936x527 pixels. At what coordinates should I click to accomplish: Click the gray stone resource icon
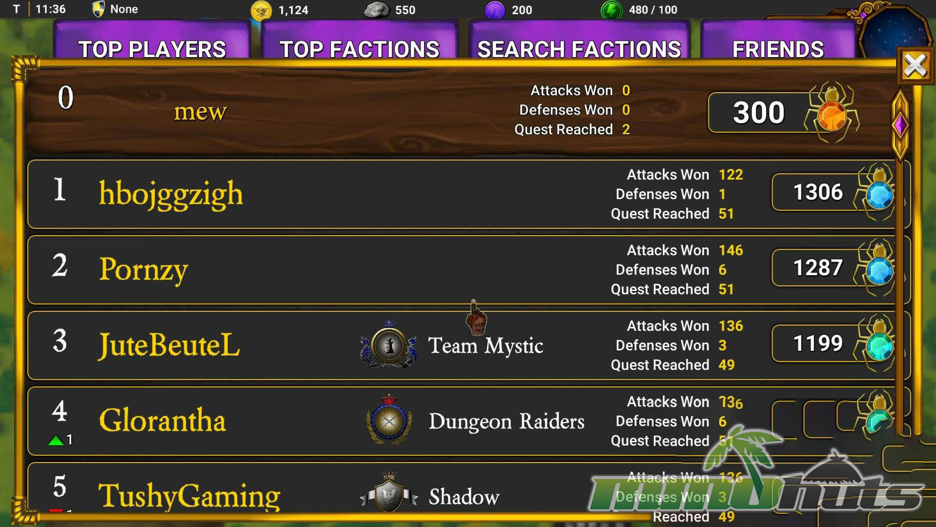click(x=376, y=10)
